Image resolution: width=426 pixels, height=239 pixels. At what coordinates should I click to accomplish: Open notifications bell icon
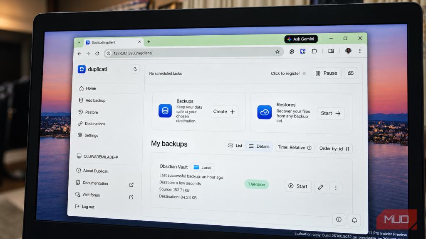tap(354, 220)
